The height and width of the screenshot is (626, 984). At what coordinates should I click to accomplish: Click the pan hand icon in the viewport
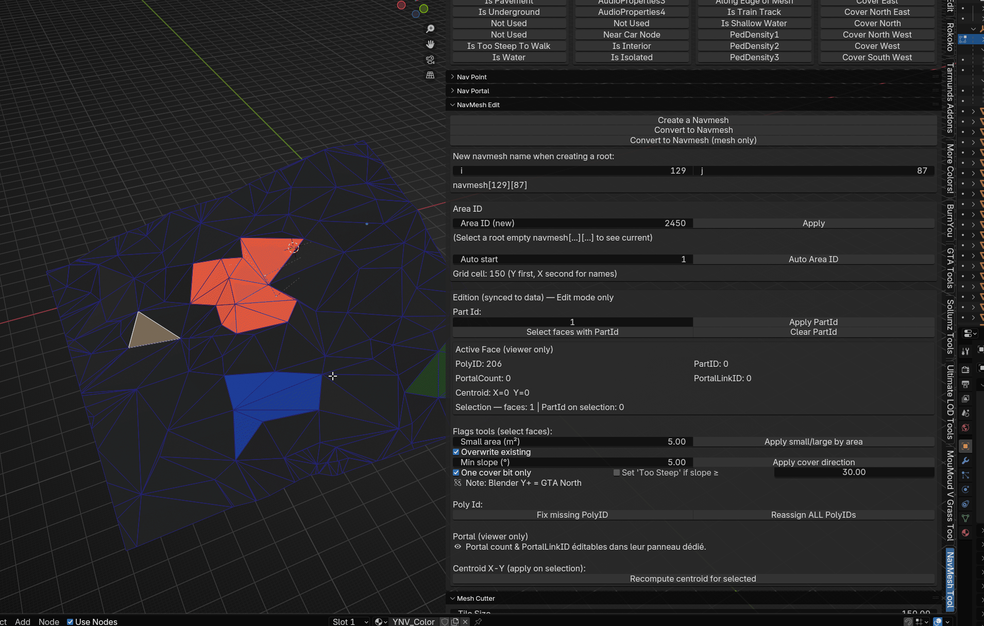(430, 44)
